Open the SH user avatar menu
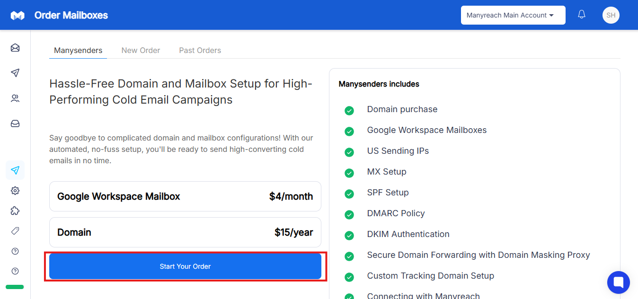This screenshot has width=638, height=299. tap(611, 15)
